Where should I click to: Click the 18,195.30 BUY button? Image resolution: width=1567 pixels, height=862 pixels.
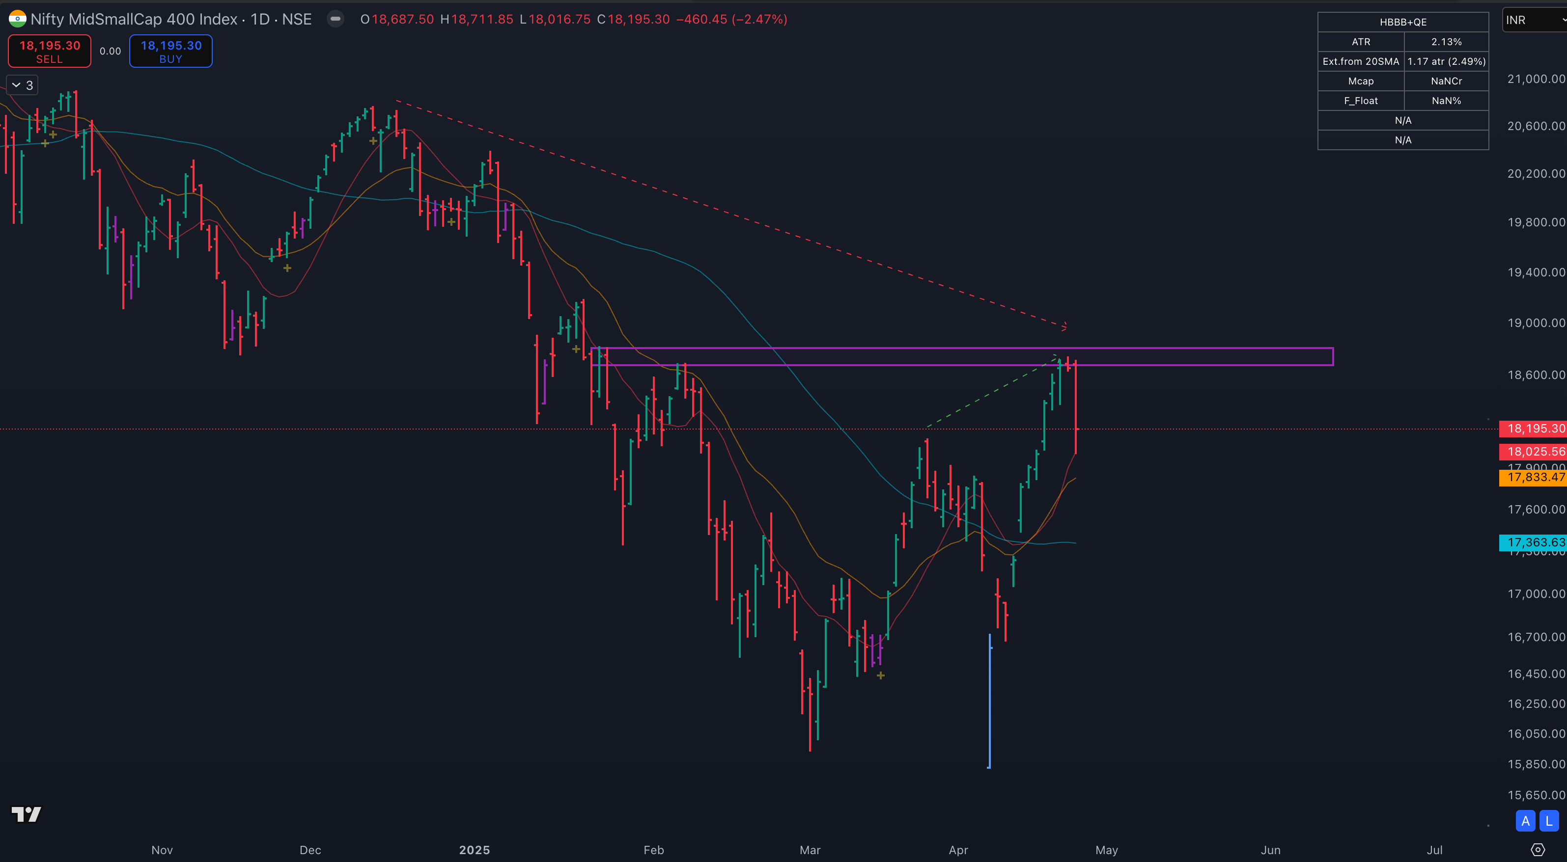[170, 51]
